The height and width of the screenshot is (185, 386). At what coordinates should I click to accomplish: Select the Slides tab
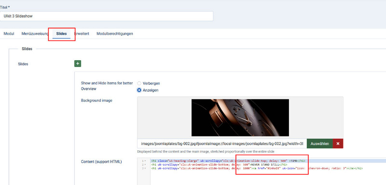pos(61,34)
